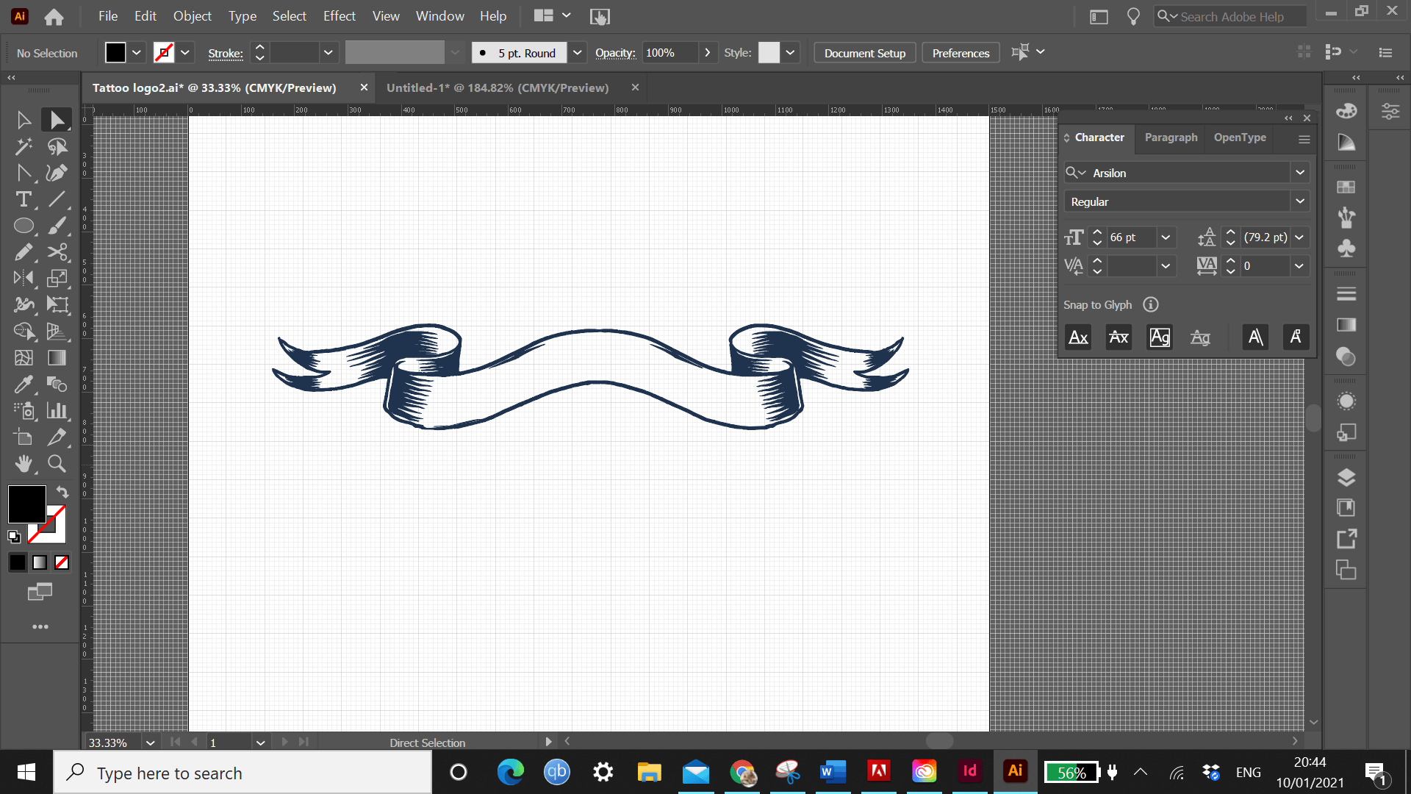Open the zoom level 33.33% dropdown
This screenshot has width=1411, height=794.
[150, 743]
